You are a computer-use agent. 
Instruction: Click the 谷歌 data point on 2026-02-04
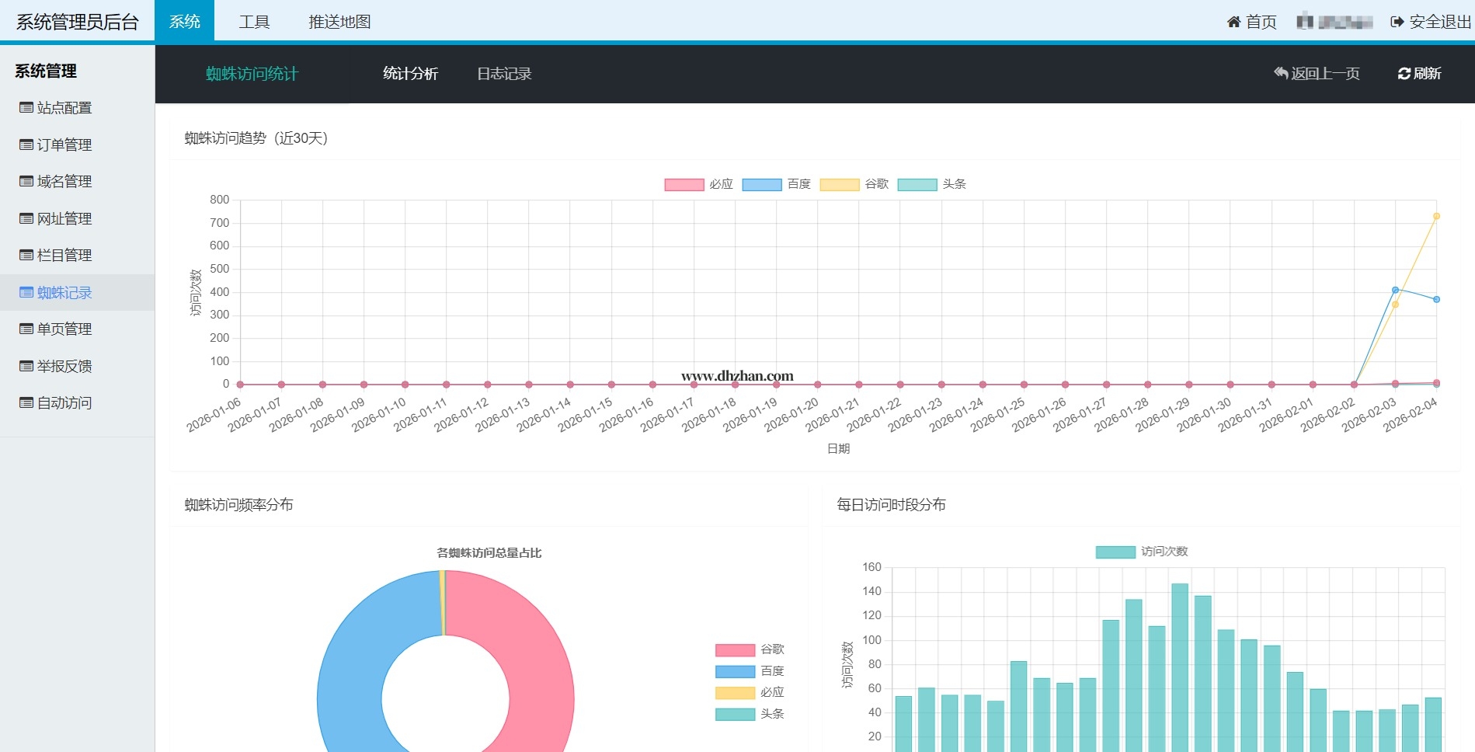[1436, 216]
